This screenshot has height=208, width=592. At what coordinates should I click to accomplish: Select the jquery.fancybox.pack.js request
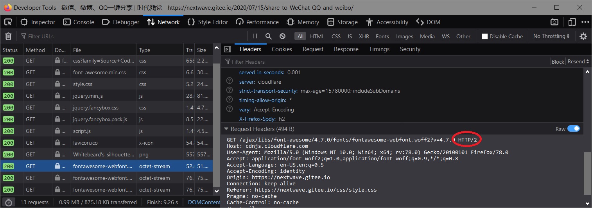click(x=106, y=119)
